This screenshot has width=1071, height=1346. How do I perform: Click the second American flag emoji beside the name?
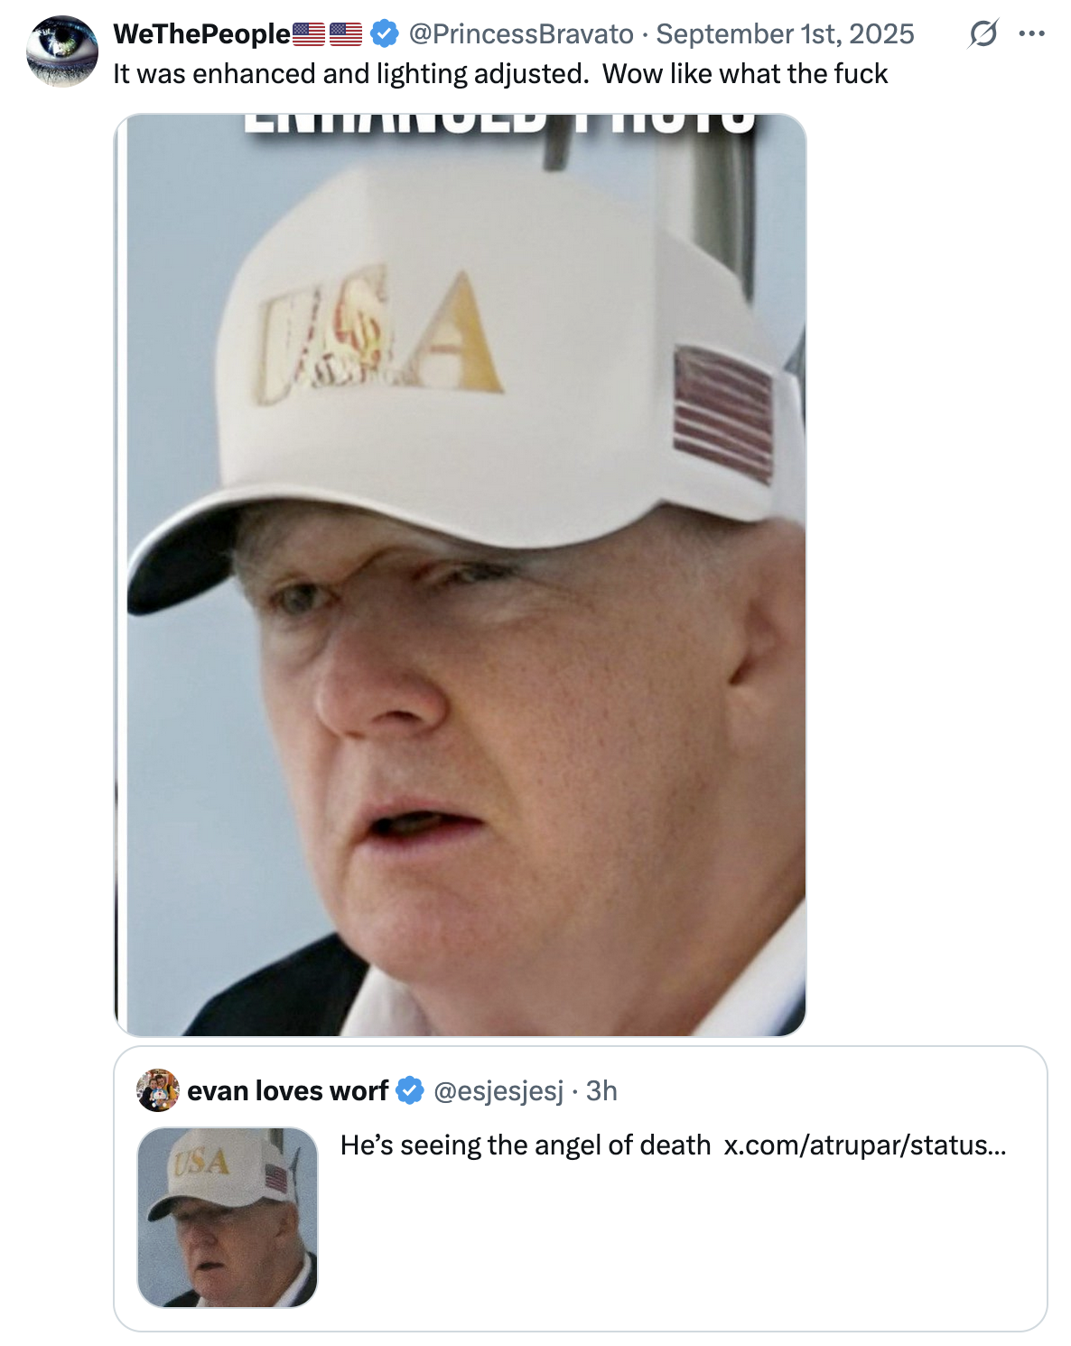pos(346,34)
